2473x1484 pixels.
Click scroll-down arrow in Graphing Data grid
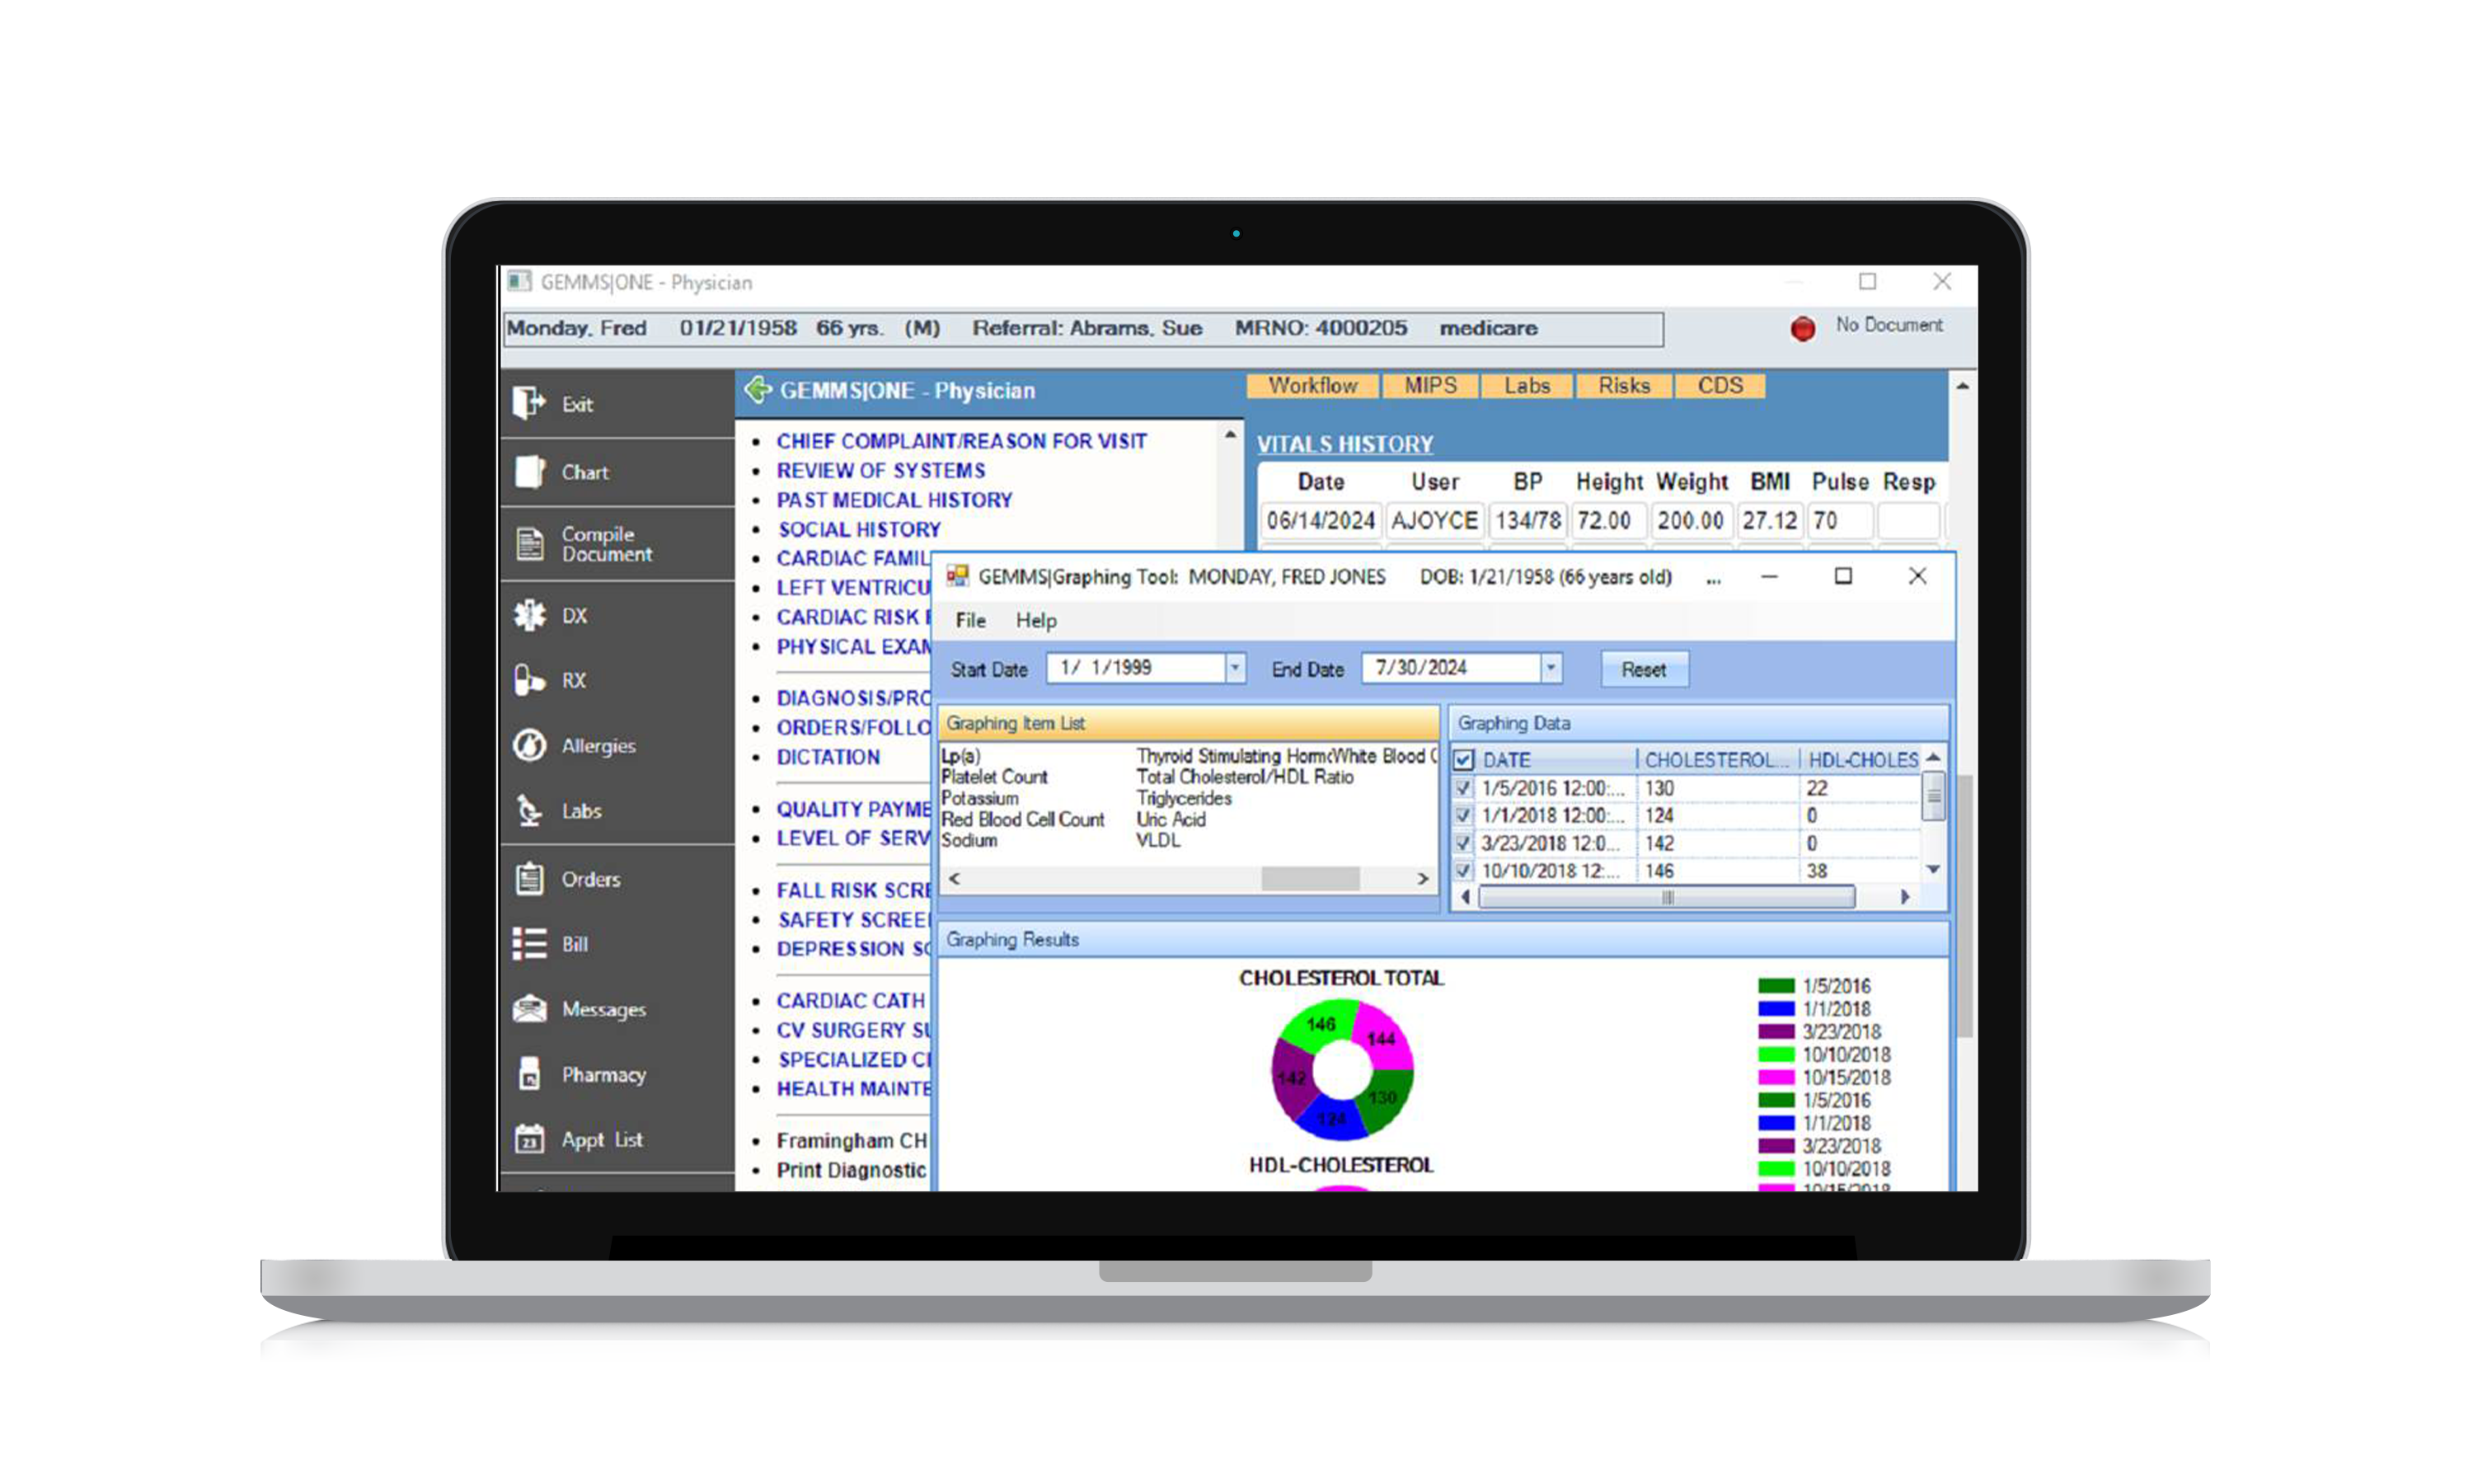click(x=1933, y=869)
